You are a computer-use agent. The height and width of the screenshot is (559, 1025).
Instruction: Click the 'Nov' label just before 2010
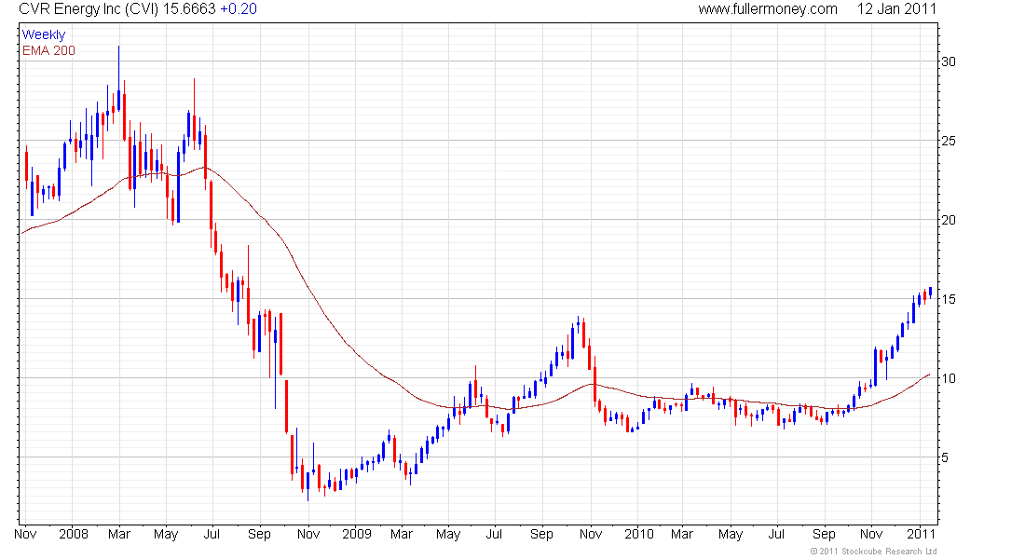[x=590, y=534]
